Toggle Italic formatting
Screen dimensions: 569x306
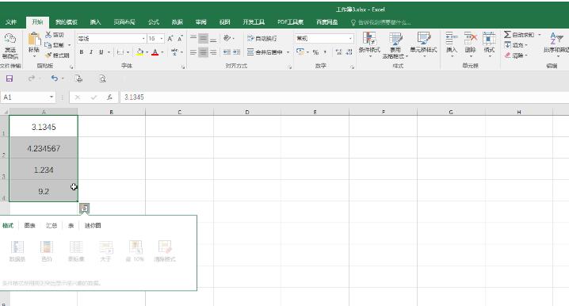coord(91,52)
